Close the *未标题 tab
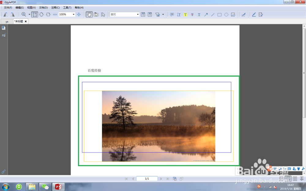The image size is (306, 191). 26,21
